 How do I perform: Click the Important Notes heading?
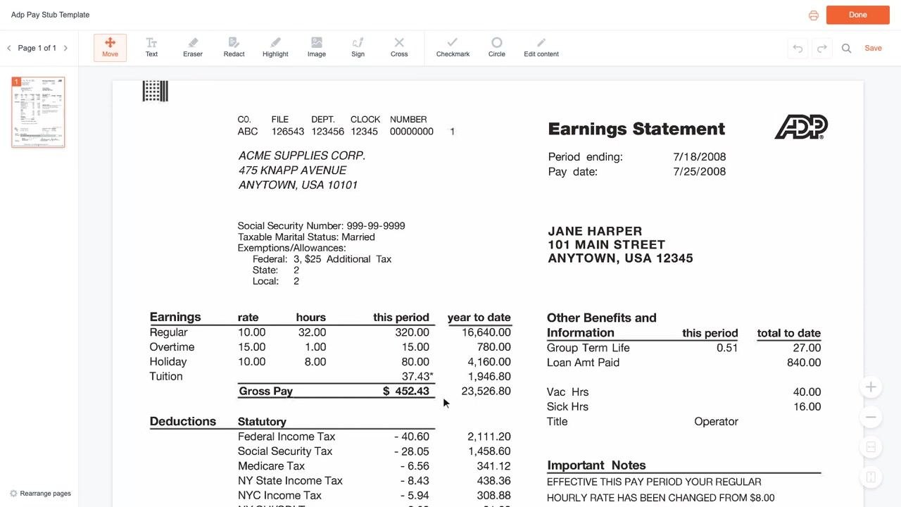point(596,465)
